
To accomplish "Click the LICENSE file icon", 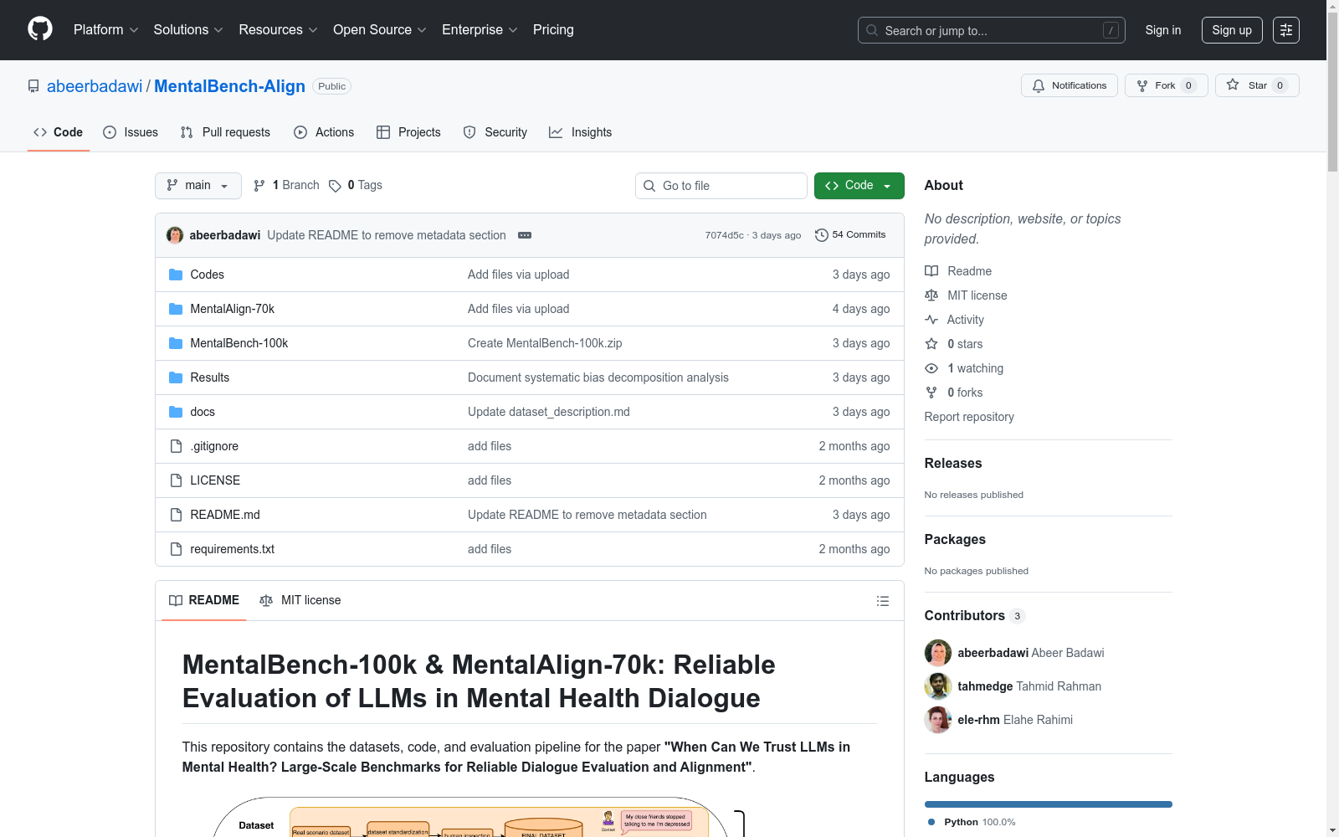I will [176, 480].
